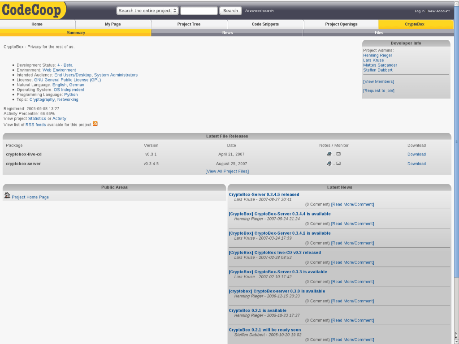Screen dimensions: 459x344
Task: Click monitor envelope icon for cryptobox-live-cd
Action: tap(338, 154)
